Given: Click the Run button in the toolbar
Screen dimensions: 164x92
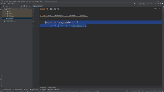Looking at the screenshot, I should click(x=149, y=4).
